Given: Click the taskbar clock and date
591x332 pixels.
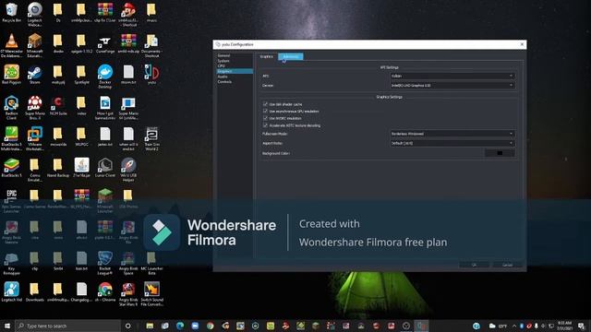Looking at the screenshot, I should [564, 326].
